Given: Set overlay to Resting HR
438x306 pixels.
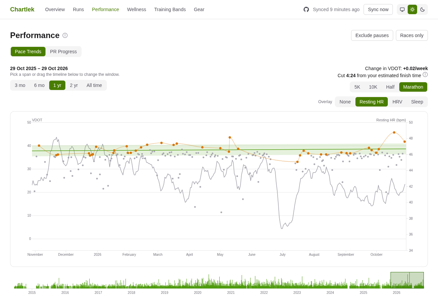Looking at the screenshot, I should [x=372, y=102].
